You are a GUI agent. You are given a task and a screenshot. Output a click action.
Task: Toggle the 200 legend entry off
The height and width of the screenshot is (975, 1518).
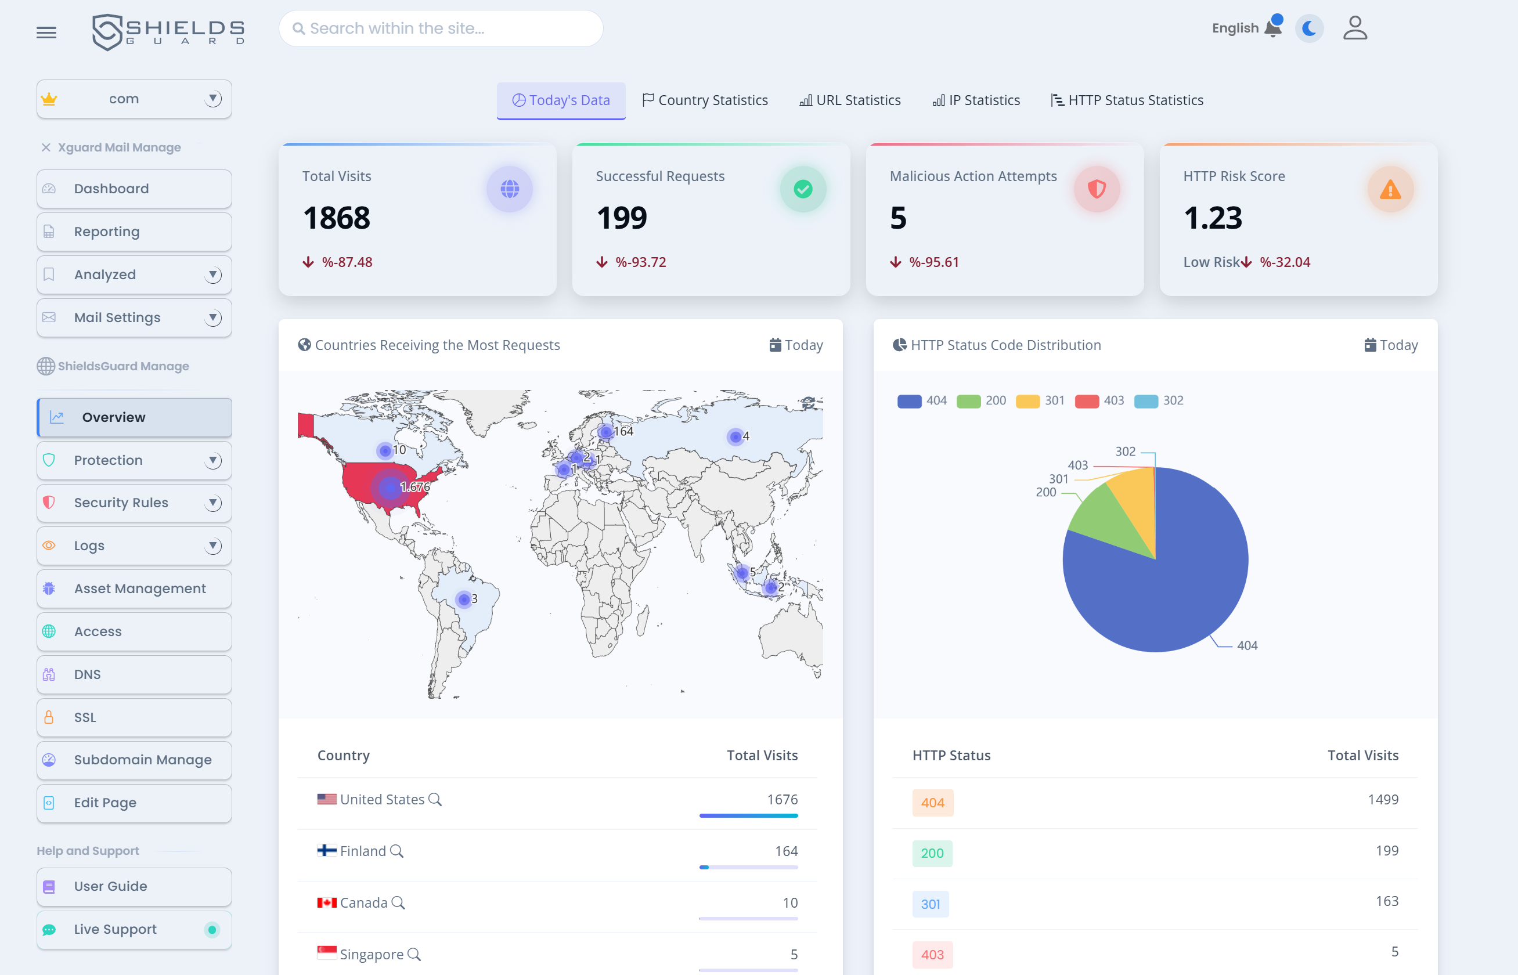[x=981, y=401]
